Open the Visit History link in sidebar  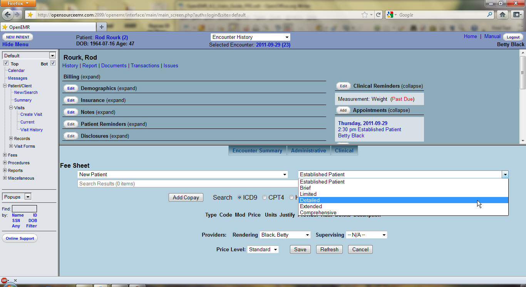[x=32, y=130]
